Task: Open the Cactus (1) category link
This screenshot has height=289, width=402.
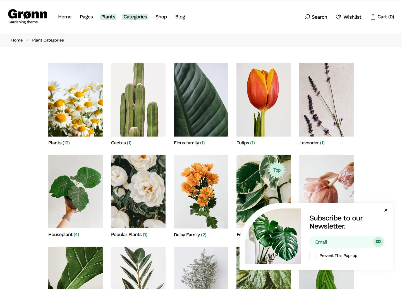Action: tap(121, 143)
